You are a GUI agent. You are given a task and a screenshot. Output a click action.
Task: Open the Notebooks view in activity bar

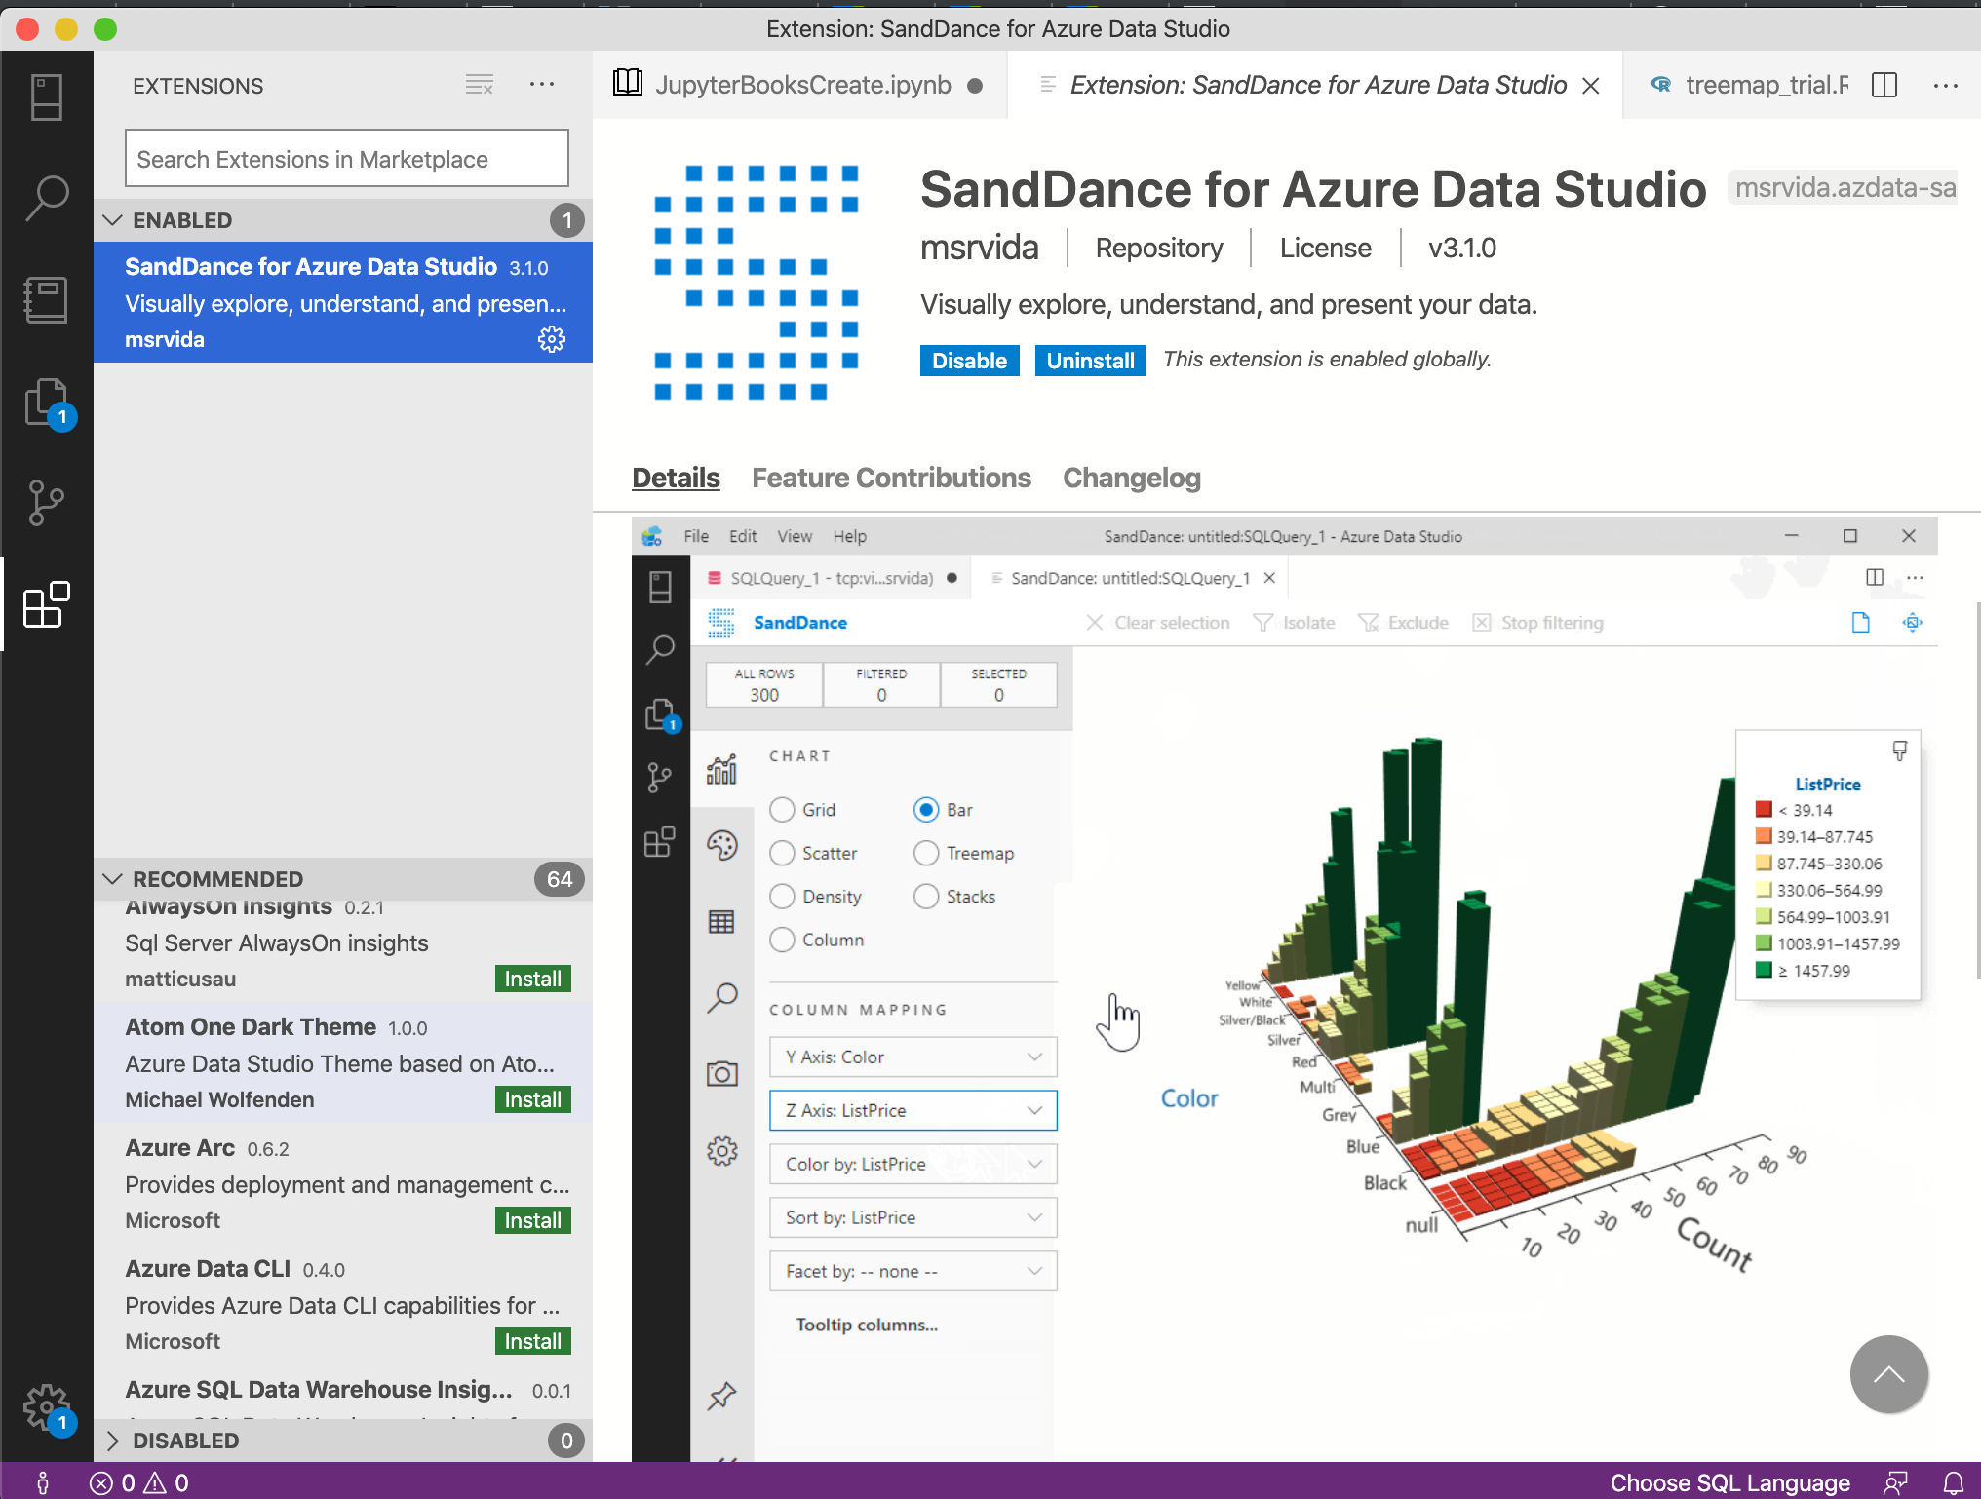(46, 299)
